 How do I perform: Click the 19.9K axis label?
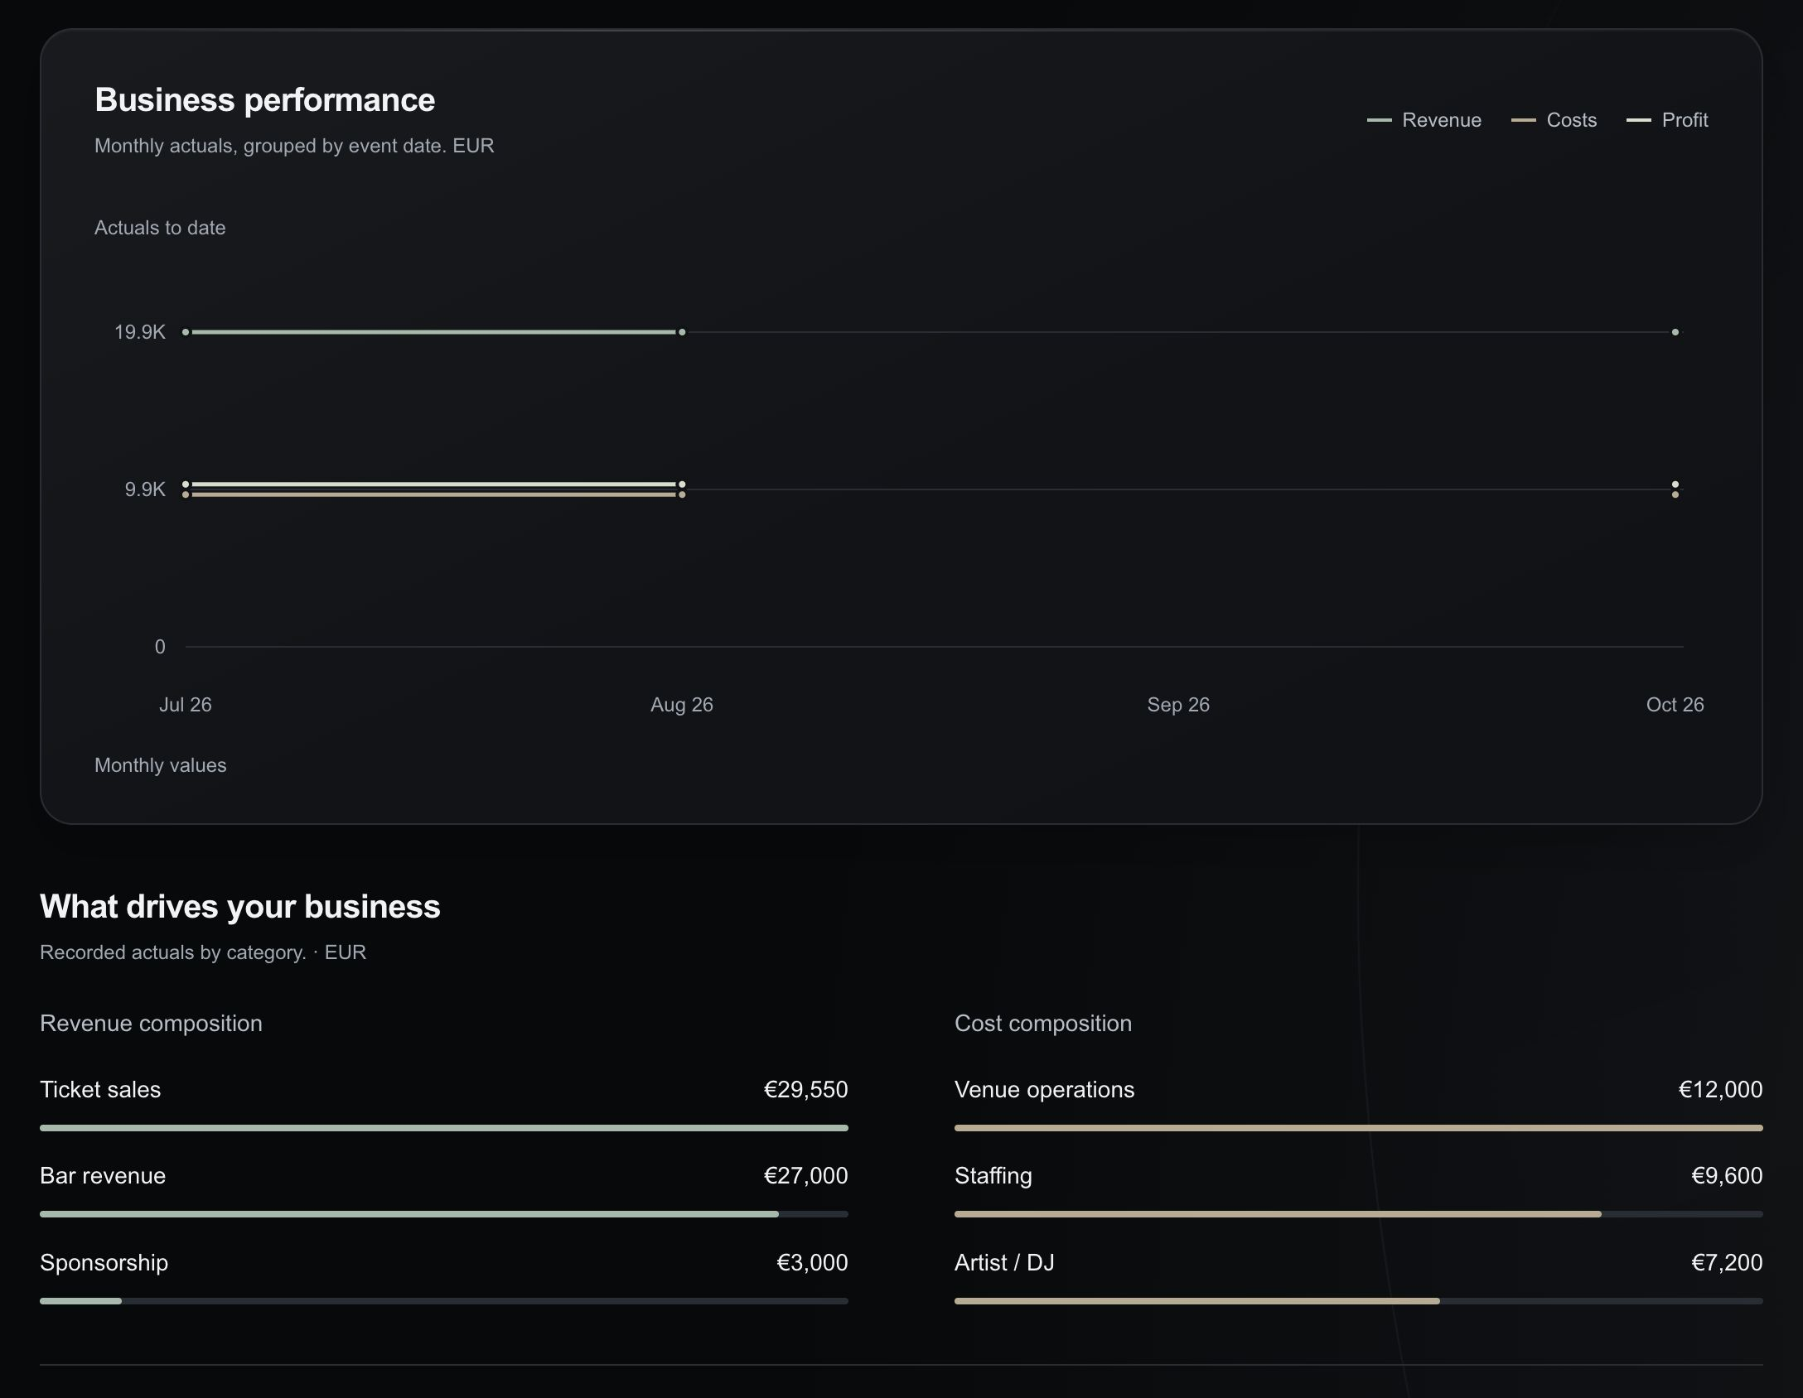(x=140, y=332)
